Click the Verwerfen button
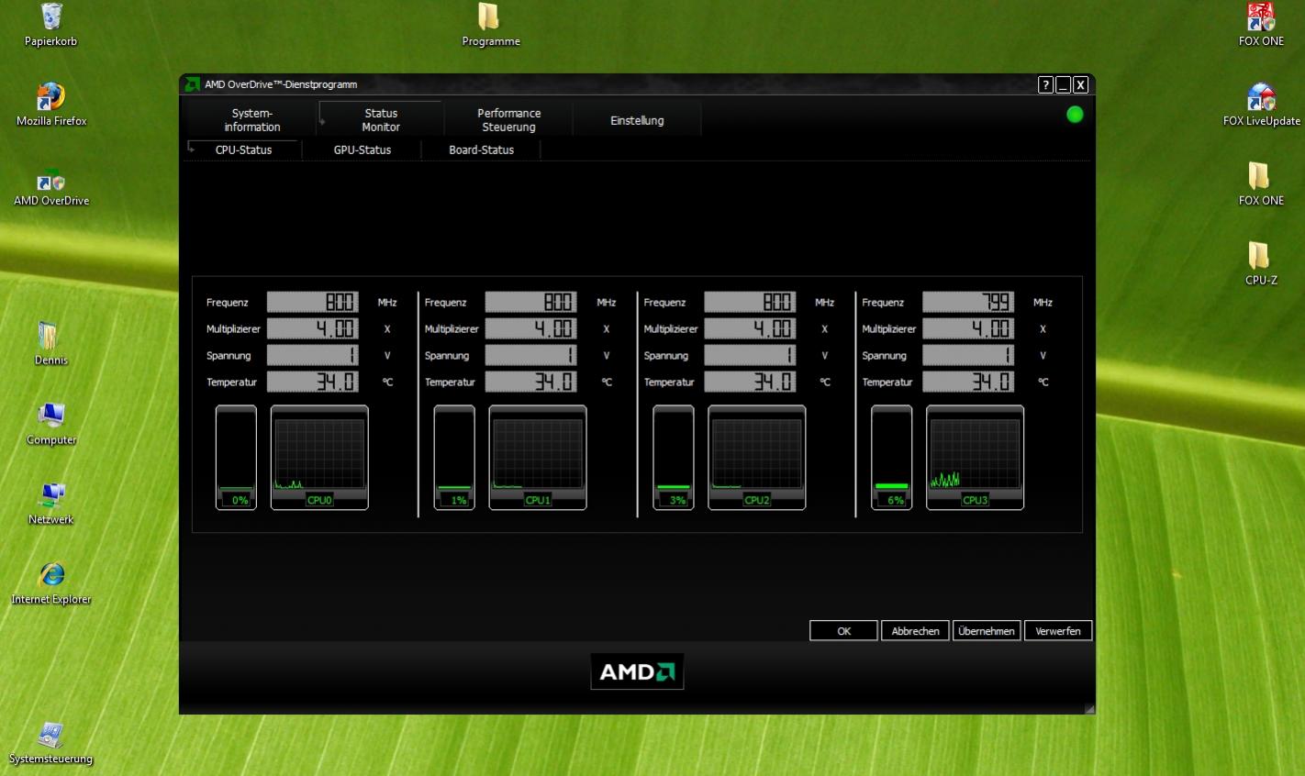Screen dimensions: 1305x776 click(1058, 630)
